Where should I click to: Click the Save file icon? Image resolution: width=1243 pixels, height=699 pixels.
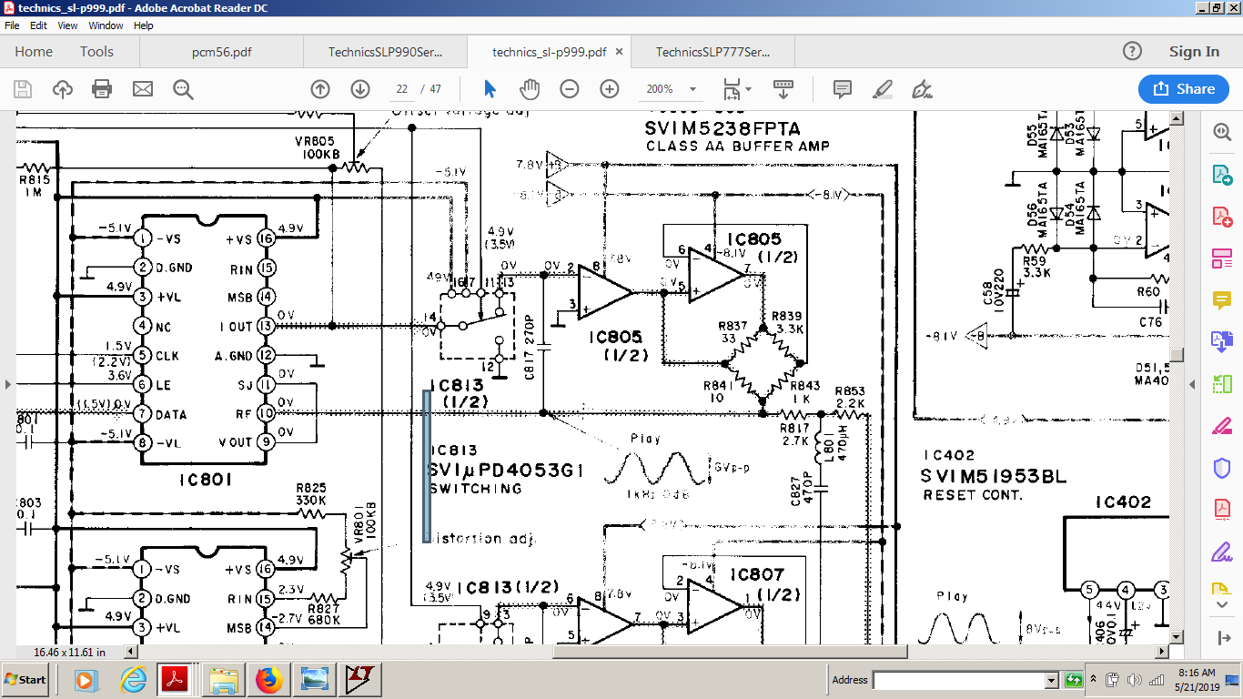[x=23, y=89]
